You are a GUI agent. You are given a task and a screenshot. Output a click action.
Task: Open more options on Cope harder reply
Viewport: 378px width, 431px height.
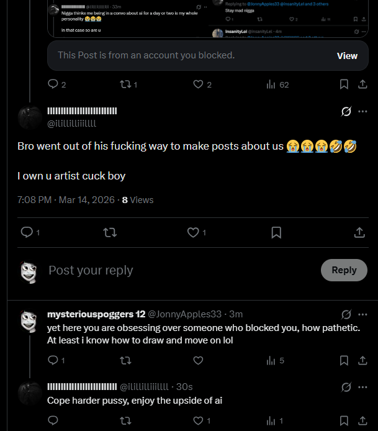pos(362,388)
